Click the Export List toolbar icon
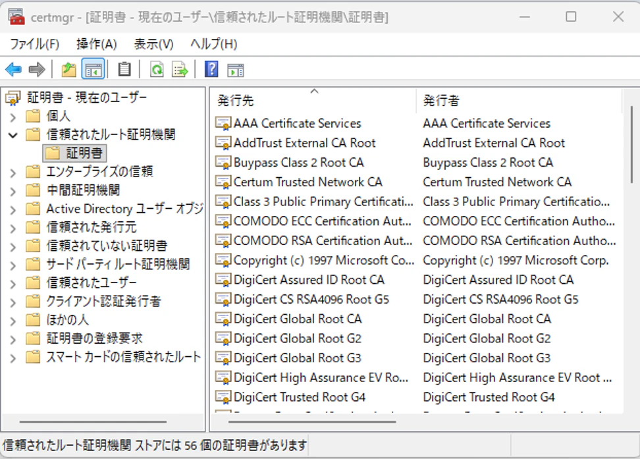Image resolution: width=640 pixels, height=459 pixels. point(180,69)
